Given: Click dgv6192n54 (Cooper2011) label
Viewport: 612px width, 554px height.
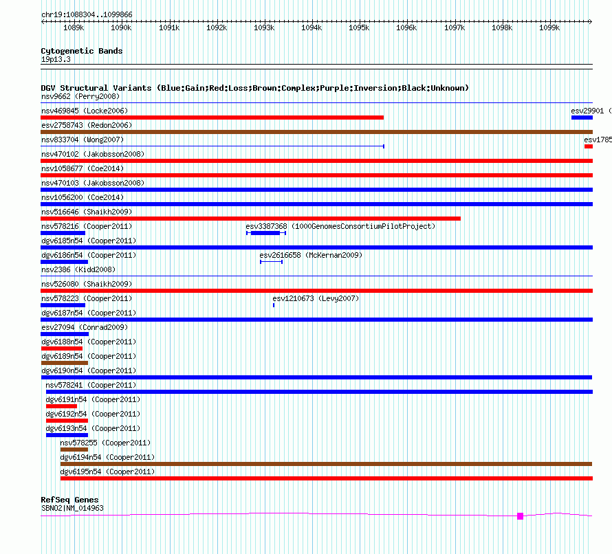Looking at the screenshot, I should click(x=93, y=414).
